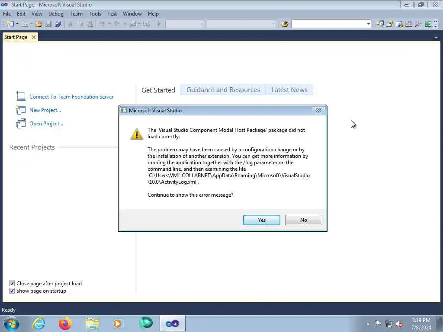Click the Redo arrow toolbar icon
Viewport: 443px width, 332px height.
pos(117,24)
